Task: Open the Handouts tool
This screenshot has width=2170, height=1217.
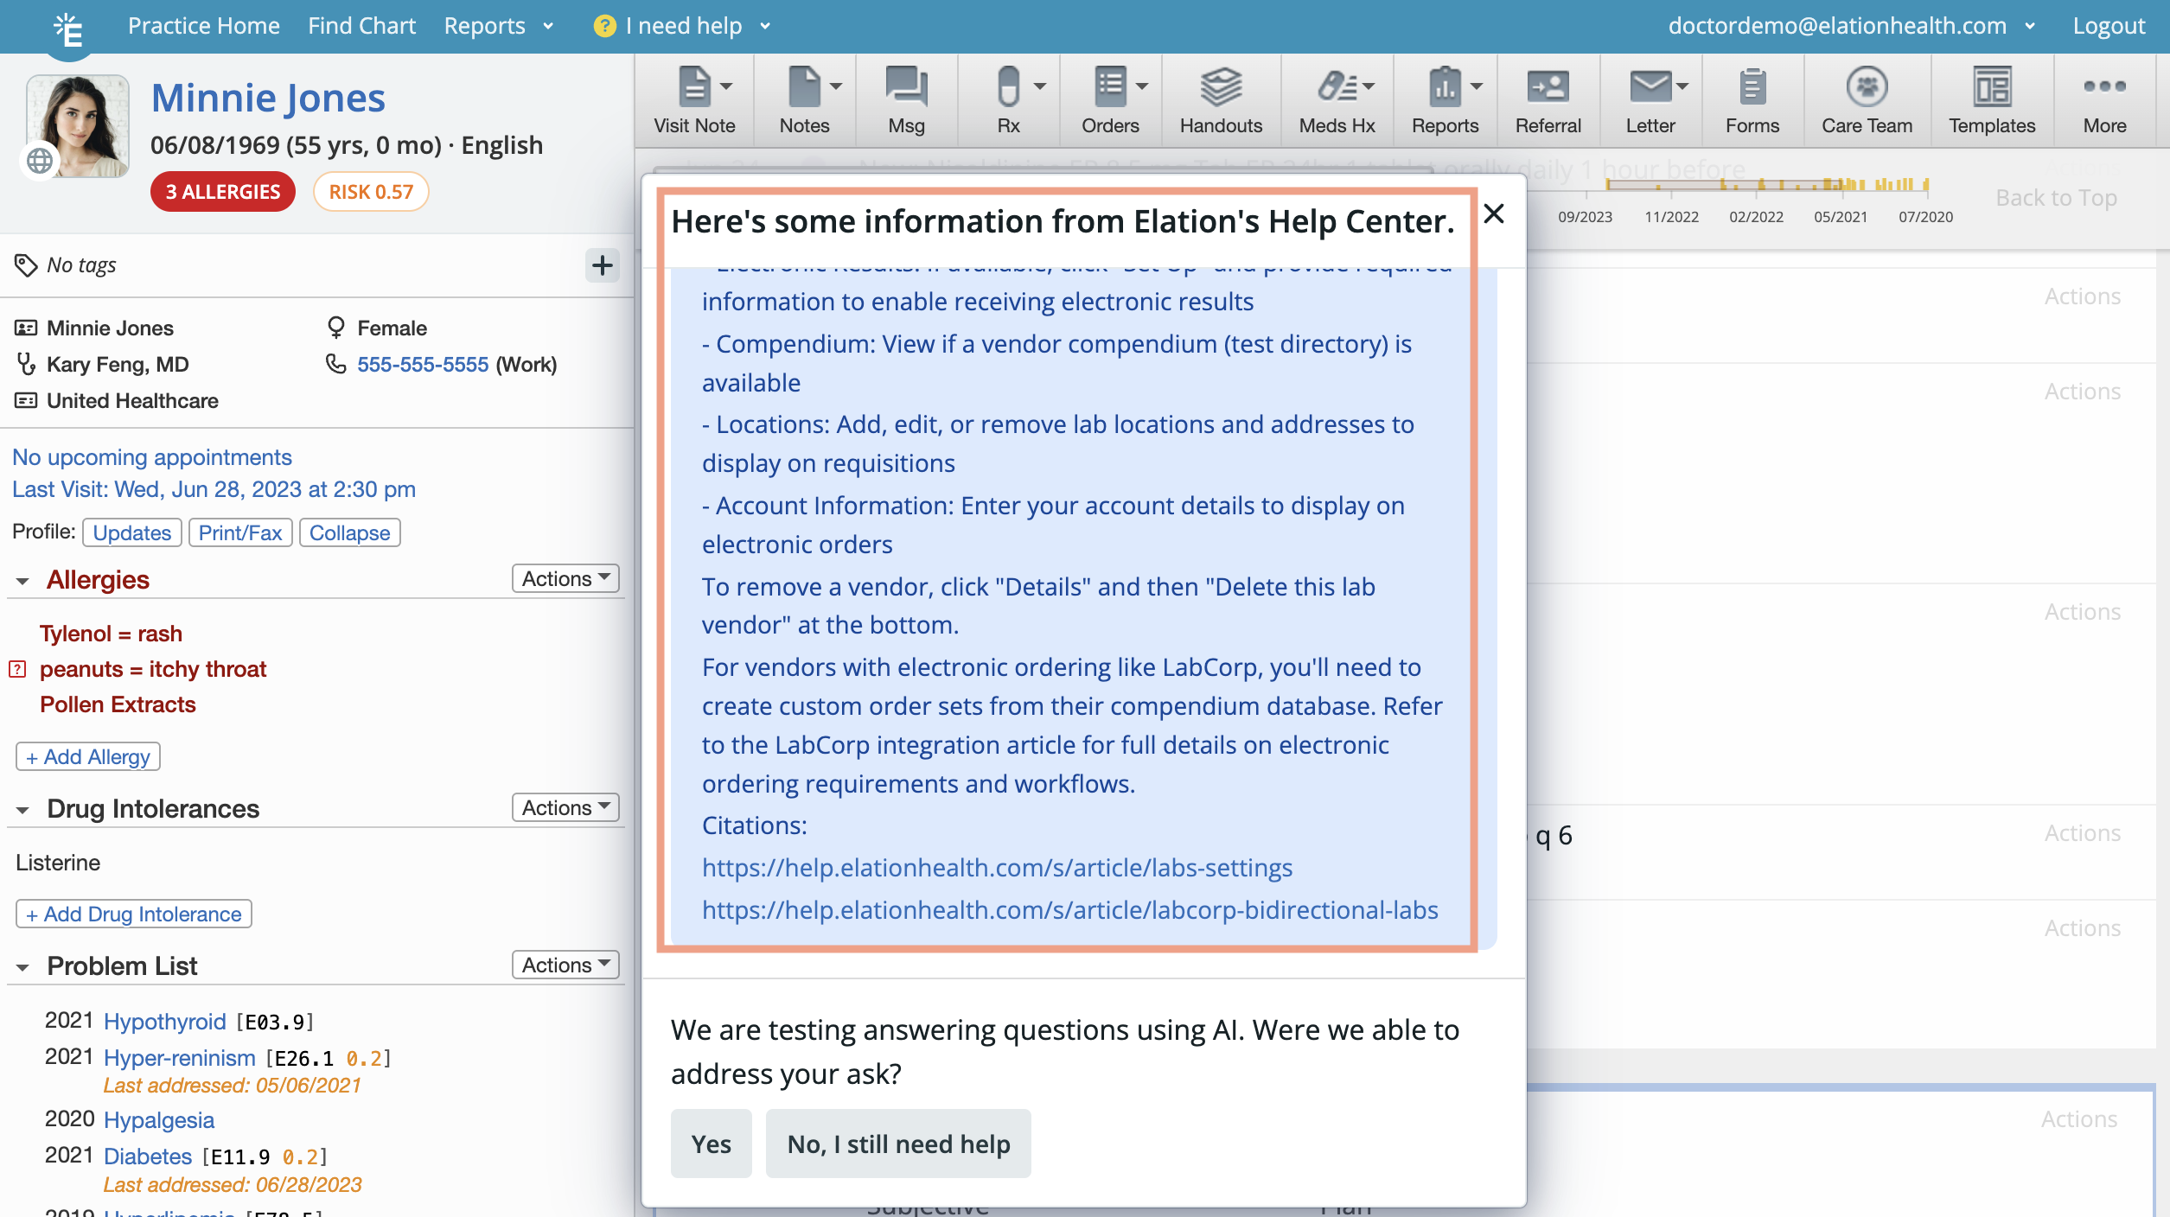Action: [1221, 97]
